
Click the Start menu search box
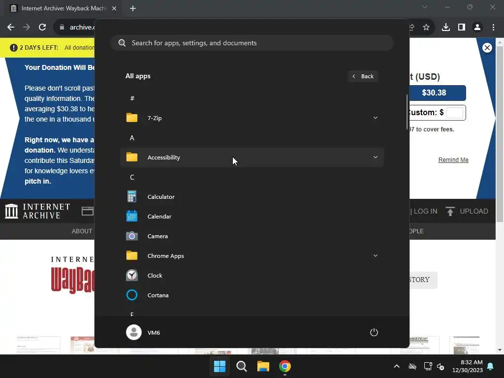(x=252, y=43)
